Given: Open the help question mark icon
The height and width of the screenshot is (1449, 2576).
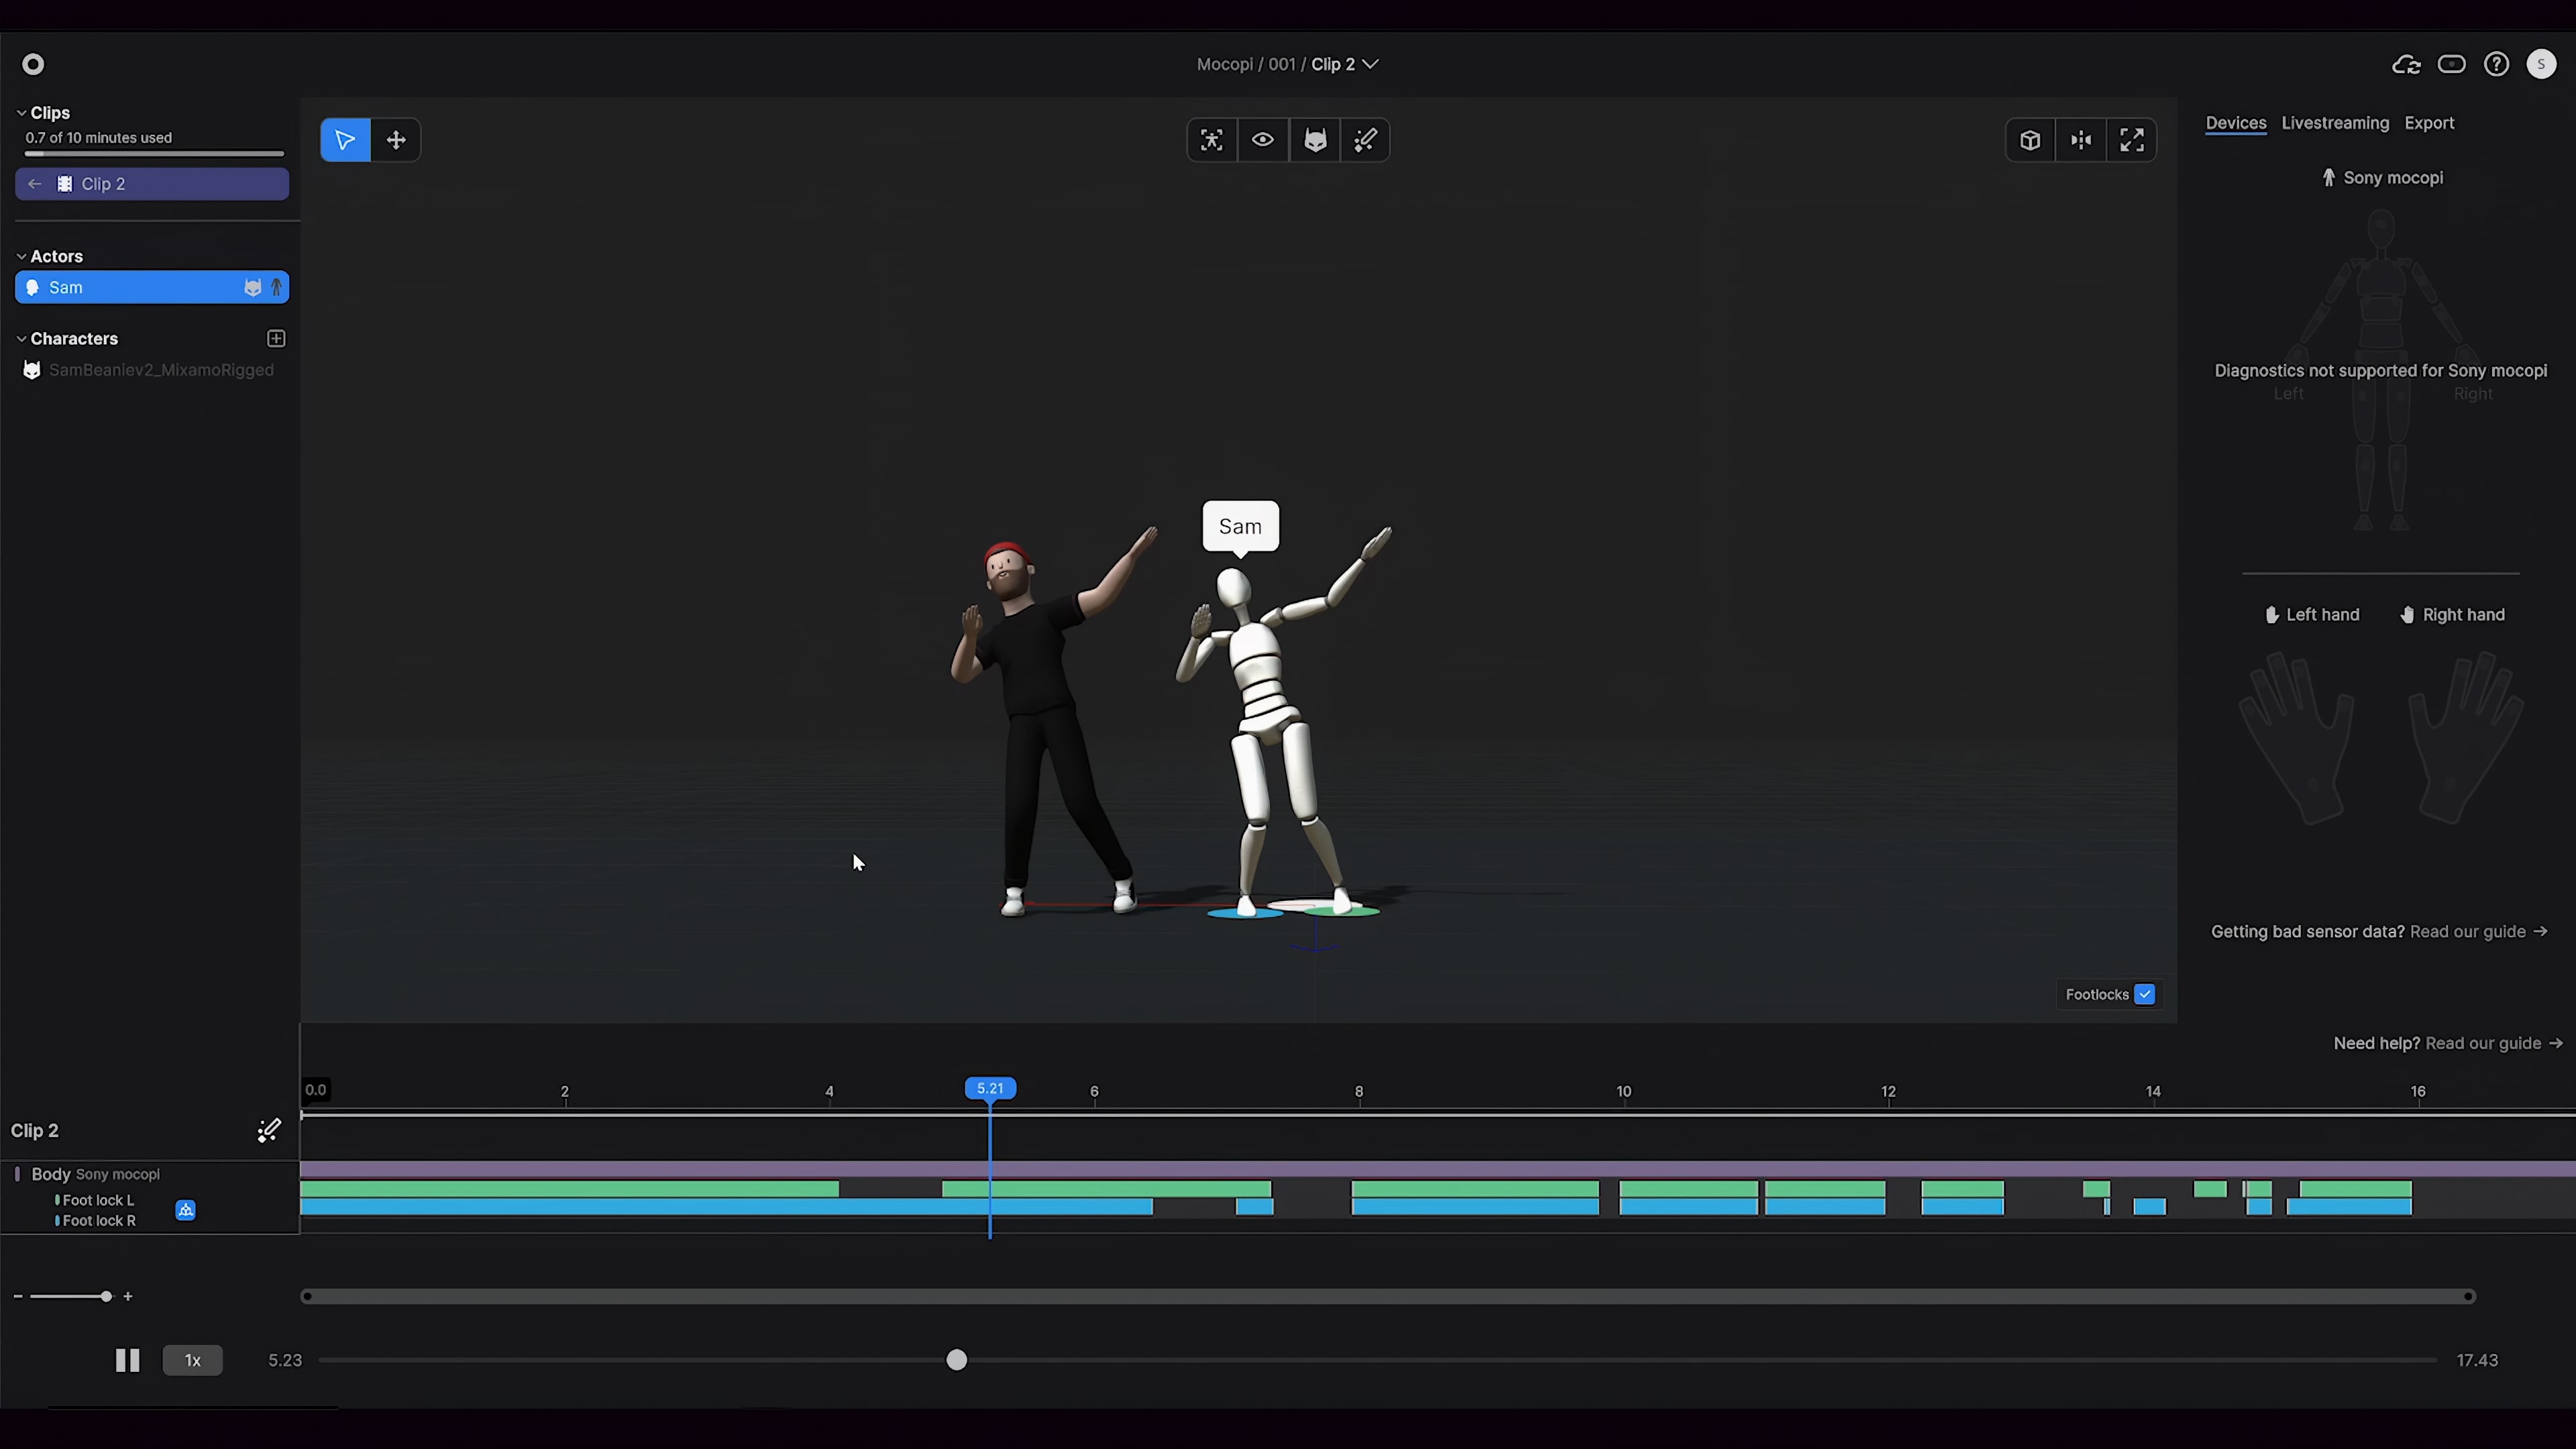Looking at the screenshot, I should [2497, 64].
